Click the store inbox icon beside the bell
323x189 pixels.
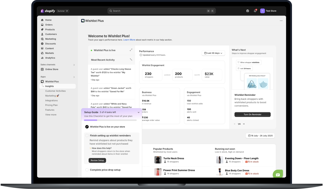click(x=248, y=11)
